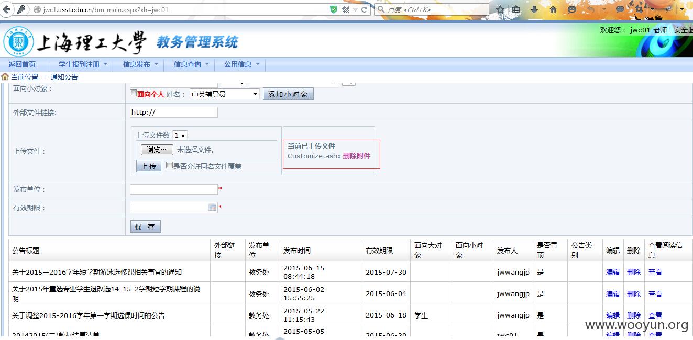Click the 2015-06-04 expiry date cell
Image resolution: width=693 pixels, height=340 pixels.
(386, 294)
